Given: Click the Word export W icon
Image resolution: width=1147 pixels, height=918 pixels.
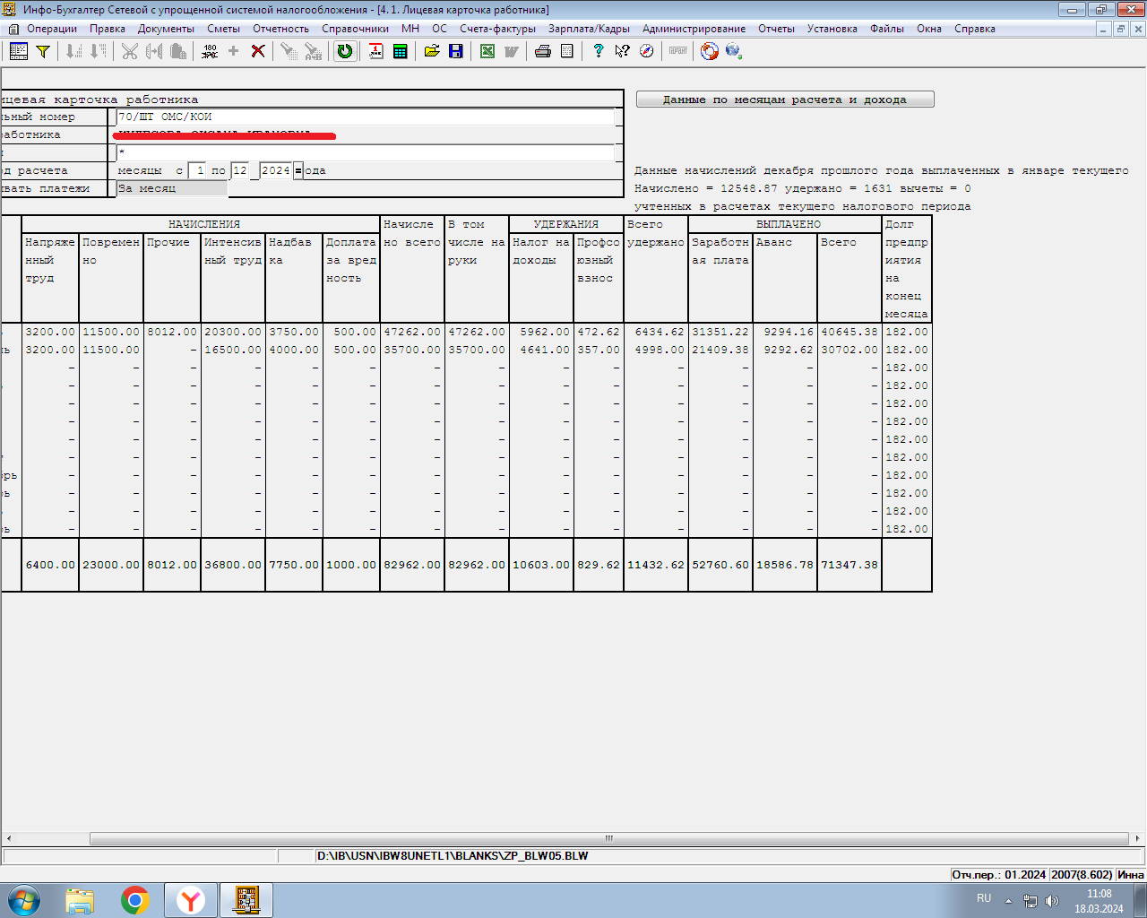Looking at the screenshot, I should [512, 51].
